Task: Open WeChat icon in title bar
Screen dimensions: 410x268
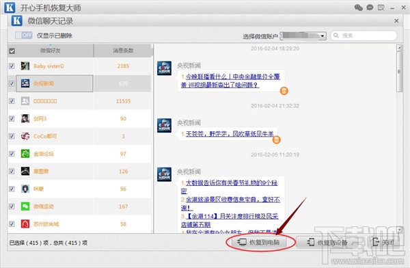Action: (359, 8)
